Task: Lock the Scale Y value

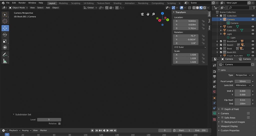Action: (203, 58)
